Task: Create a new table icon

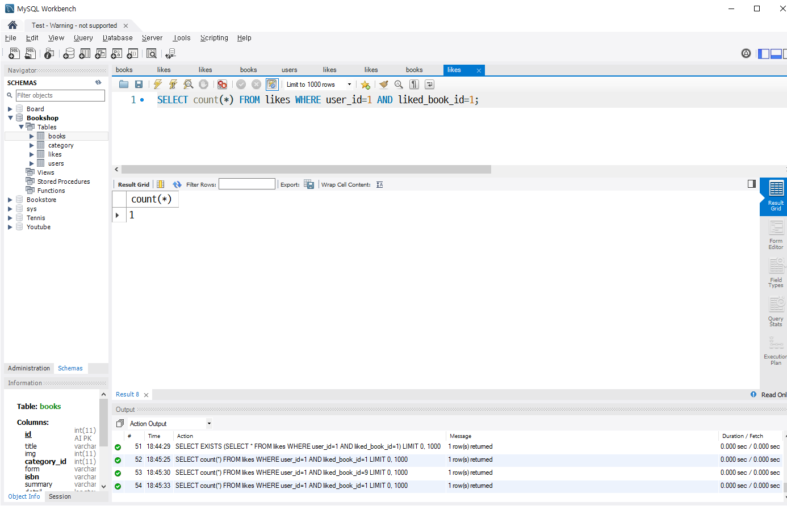Action: click(x=85, y=53)
